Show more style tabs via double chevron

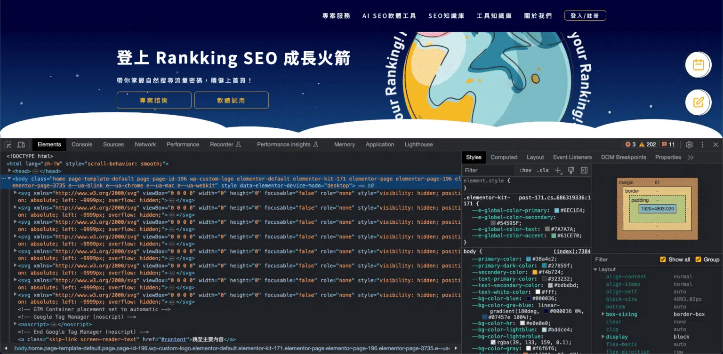[691, 157]
